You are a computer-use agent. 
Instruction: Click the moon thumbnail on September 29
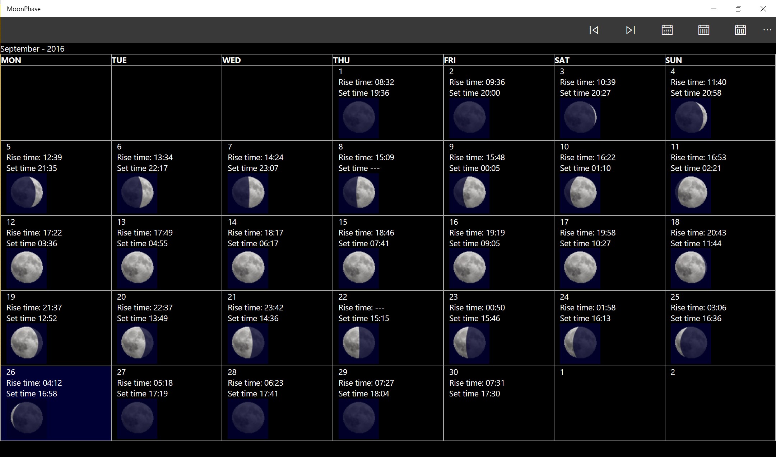point(358,418)
